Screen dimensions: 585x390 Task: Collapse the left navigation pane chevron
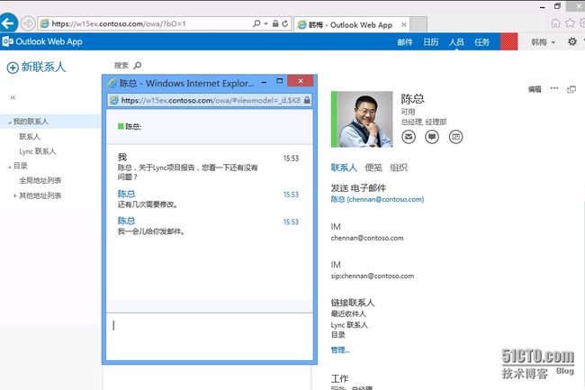13,98
